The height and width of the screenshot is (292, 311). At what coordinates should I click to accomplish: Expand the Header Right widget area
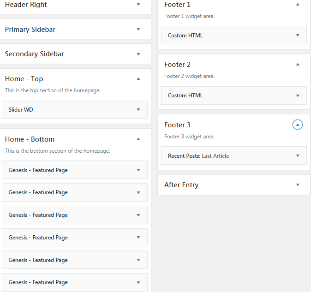click(138, 5)
